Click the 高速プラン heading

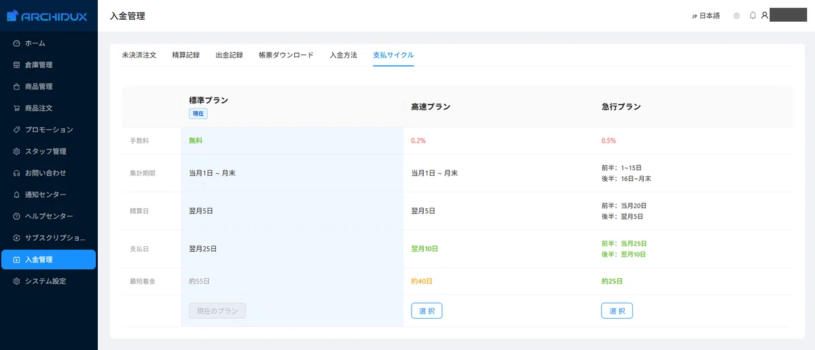tap(431, 107)
